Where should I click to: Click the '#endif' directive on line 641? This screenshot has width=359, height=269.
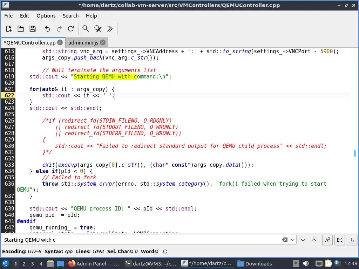pyautogui.click(x=26, y=221)
